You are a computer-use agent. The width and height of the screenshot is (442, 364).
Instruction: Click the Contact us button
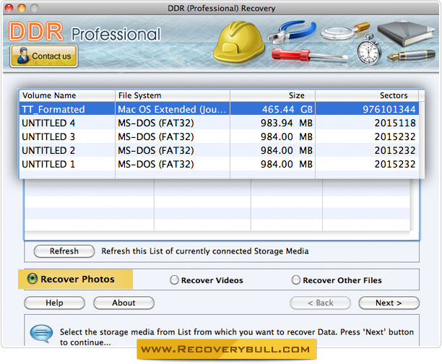tap(43, 56)
